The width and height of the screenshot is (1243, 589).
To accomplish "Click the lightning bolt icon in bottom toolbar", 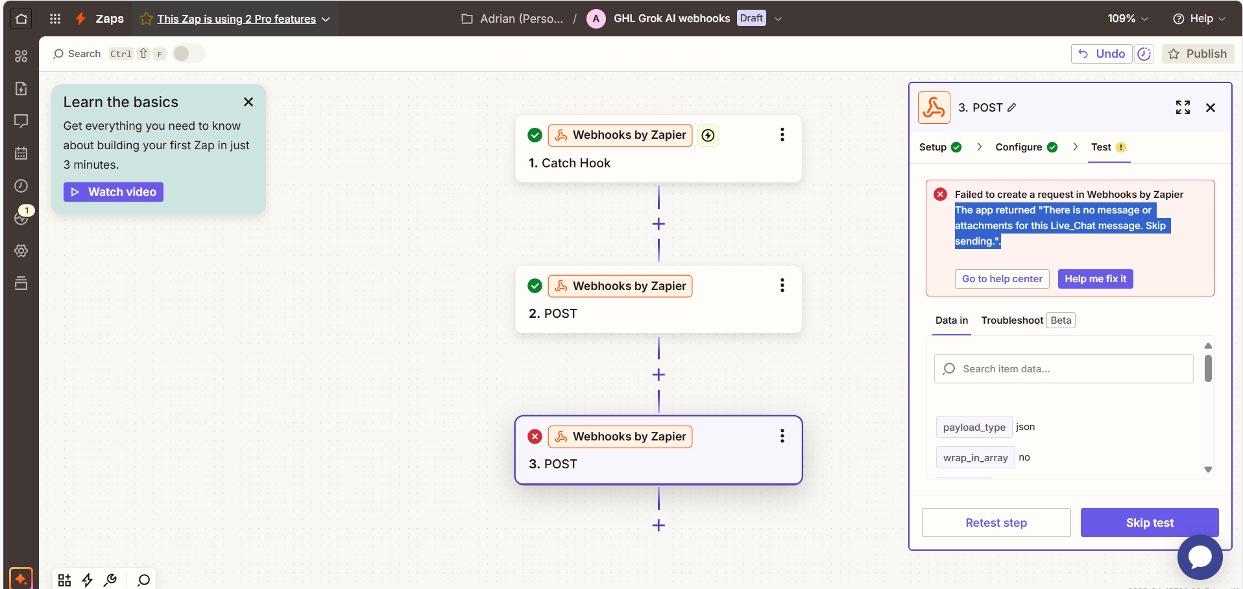I will (x=88, y=580).
